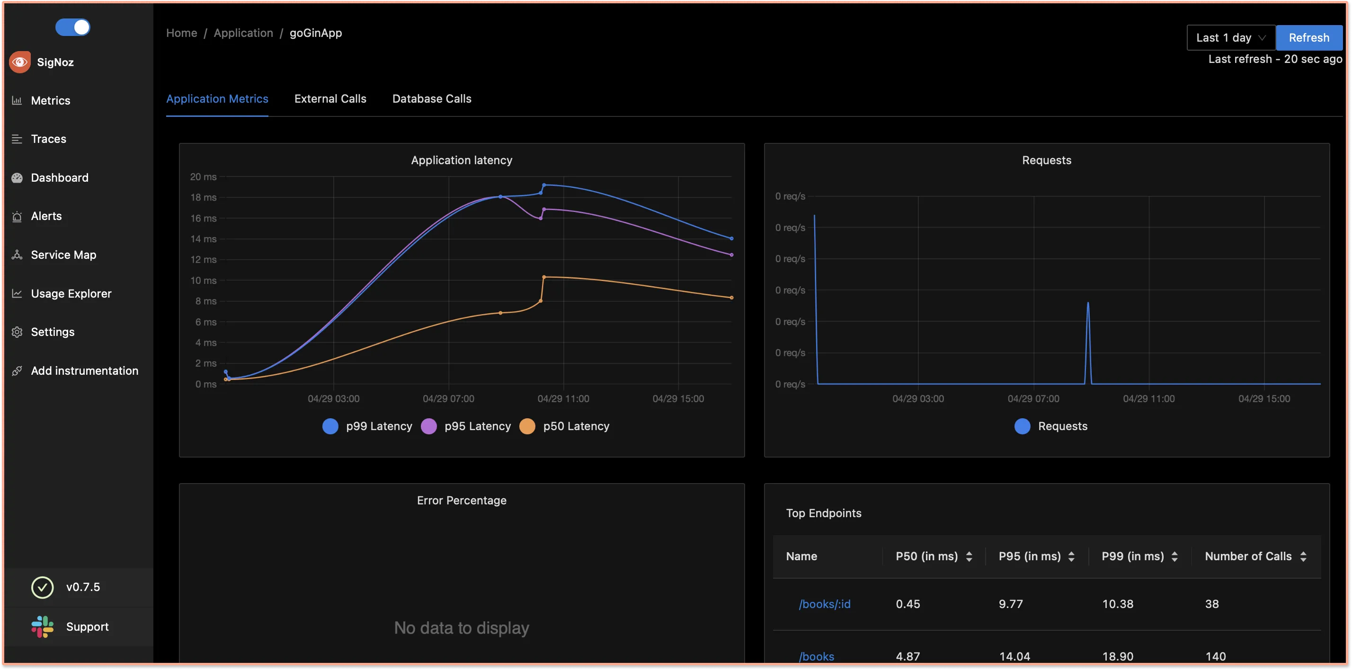Toggle p99 Latency legend swatch

pos(330,426)
